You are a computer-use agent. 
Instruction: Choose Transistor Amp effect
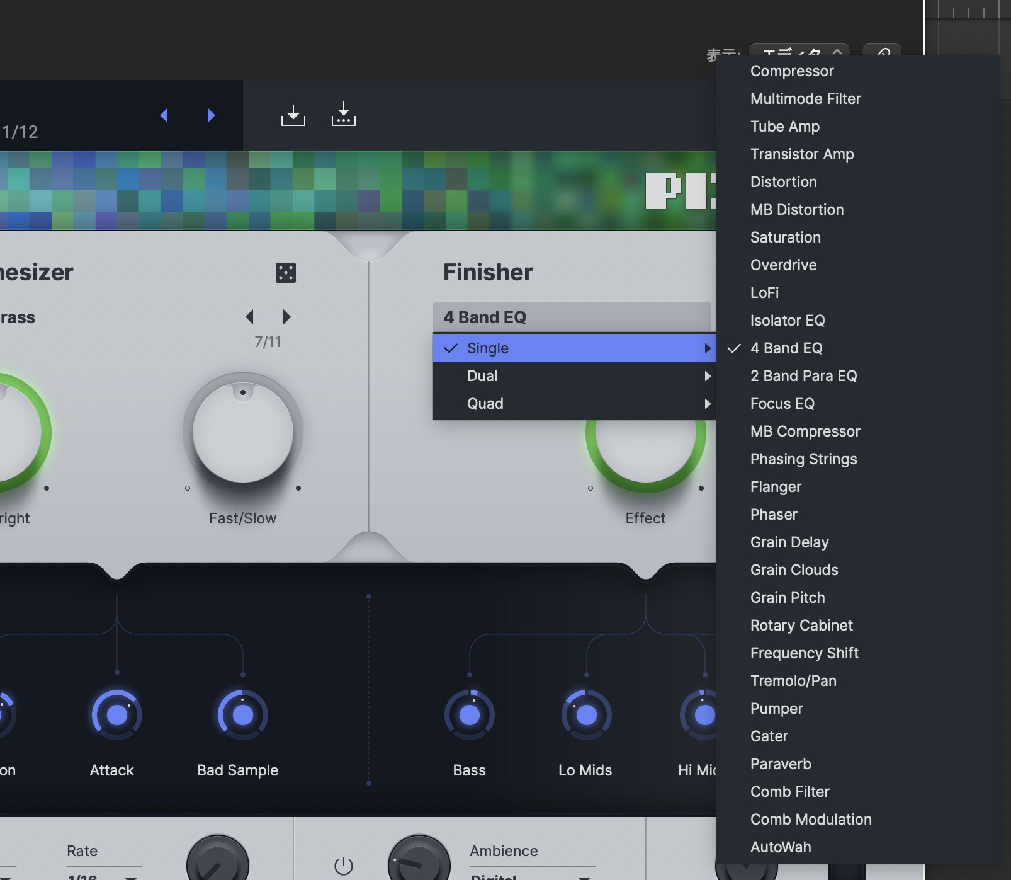coord(858,154)
